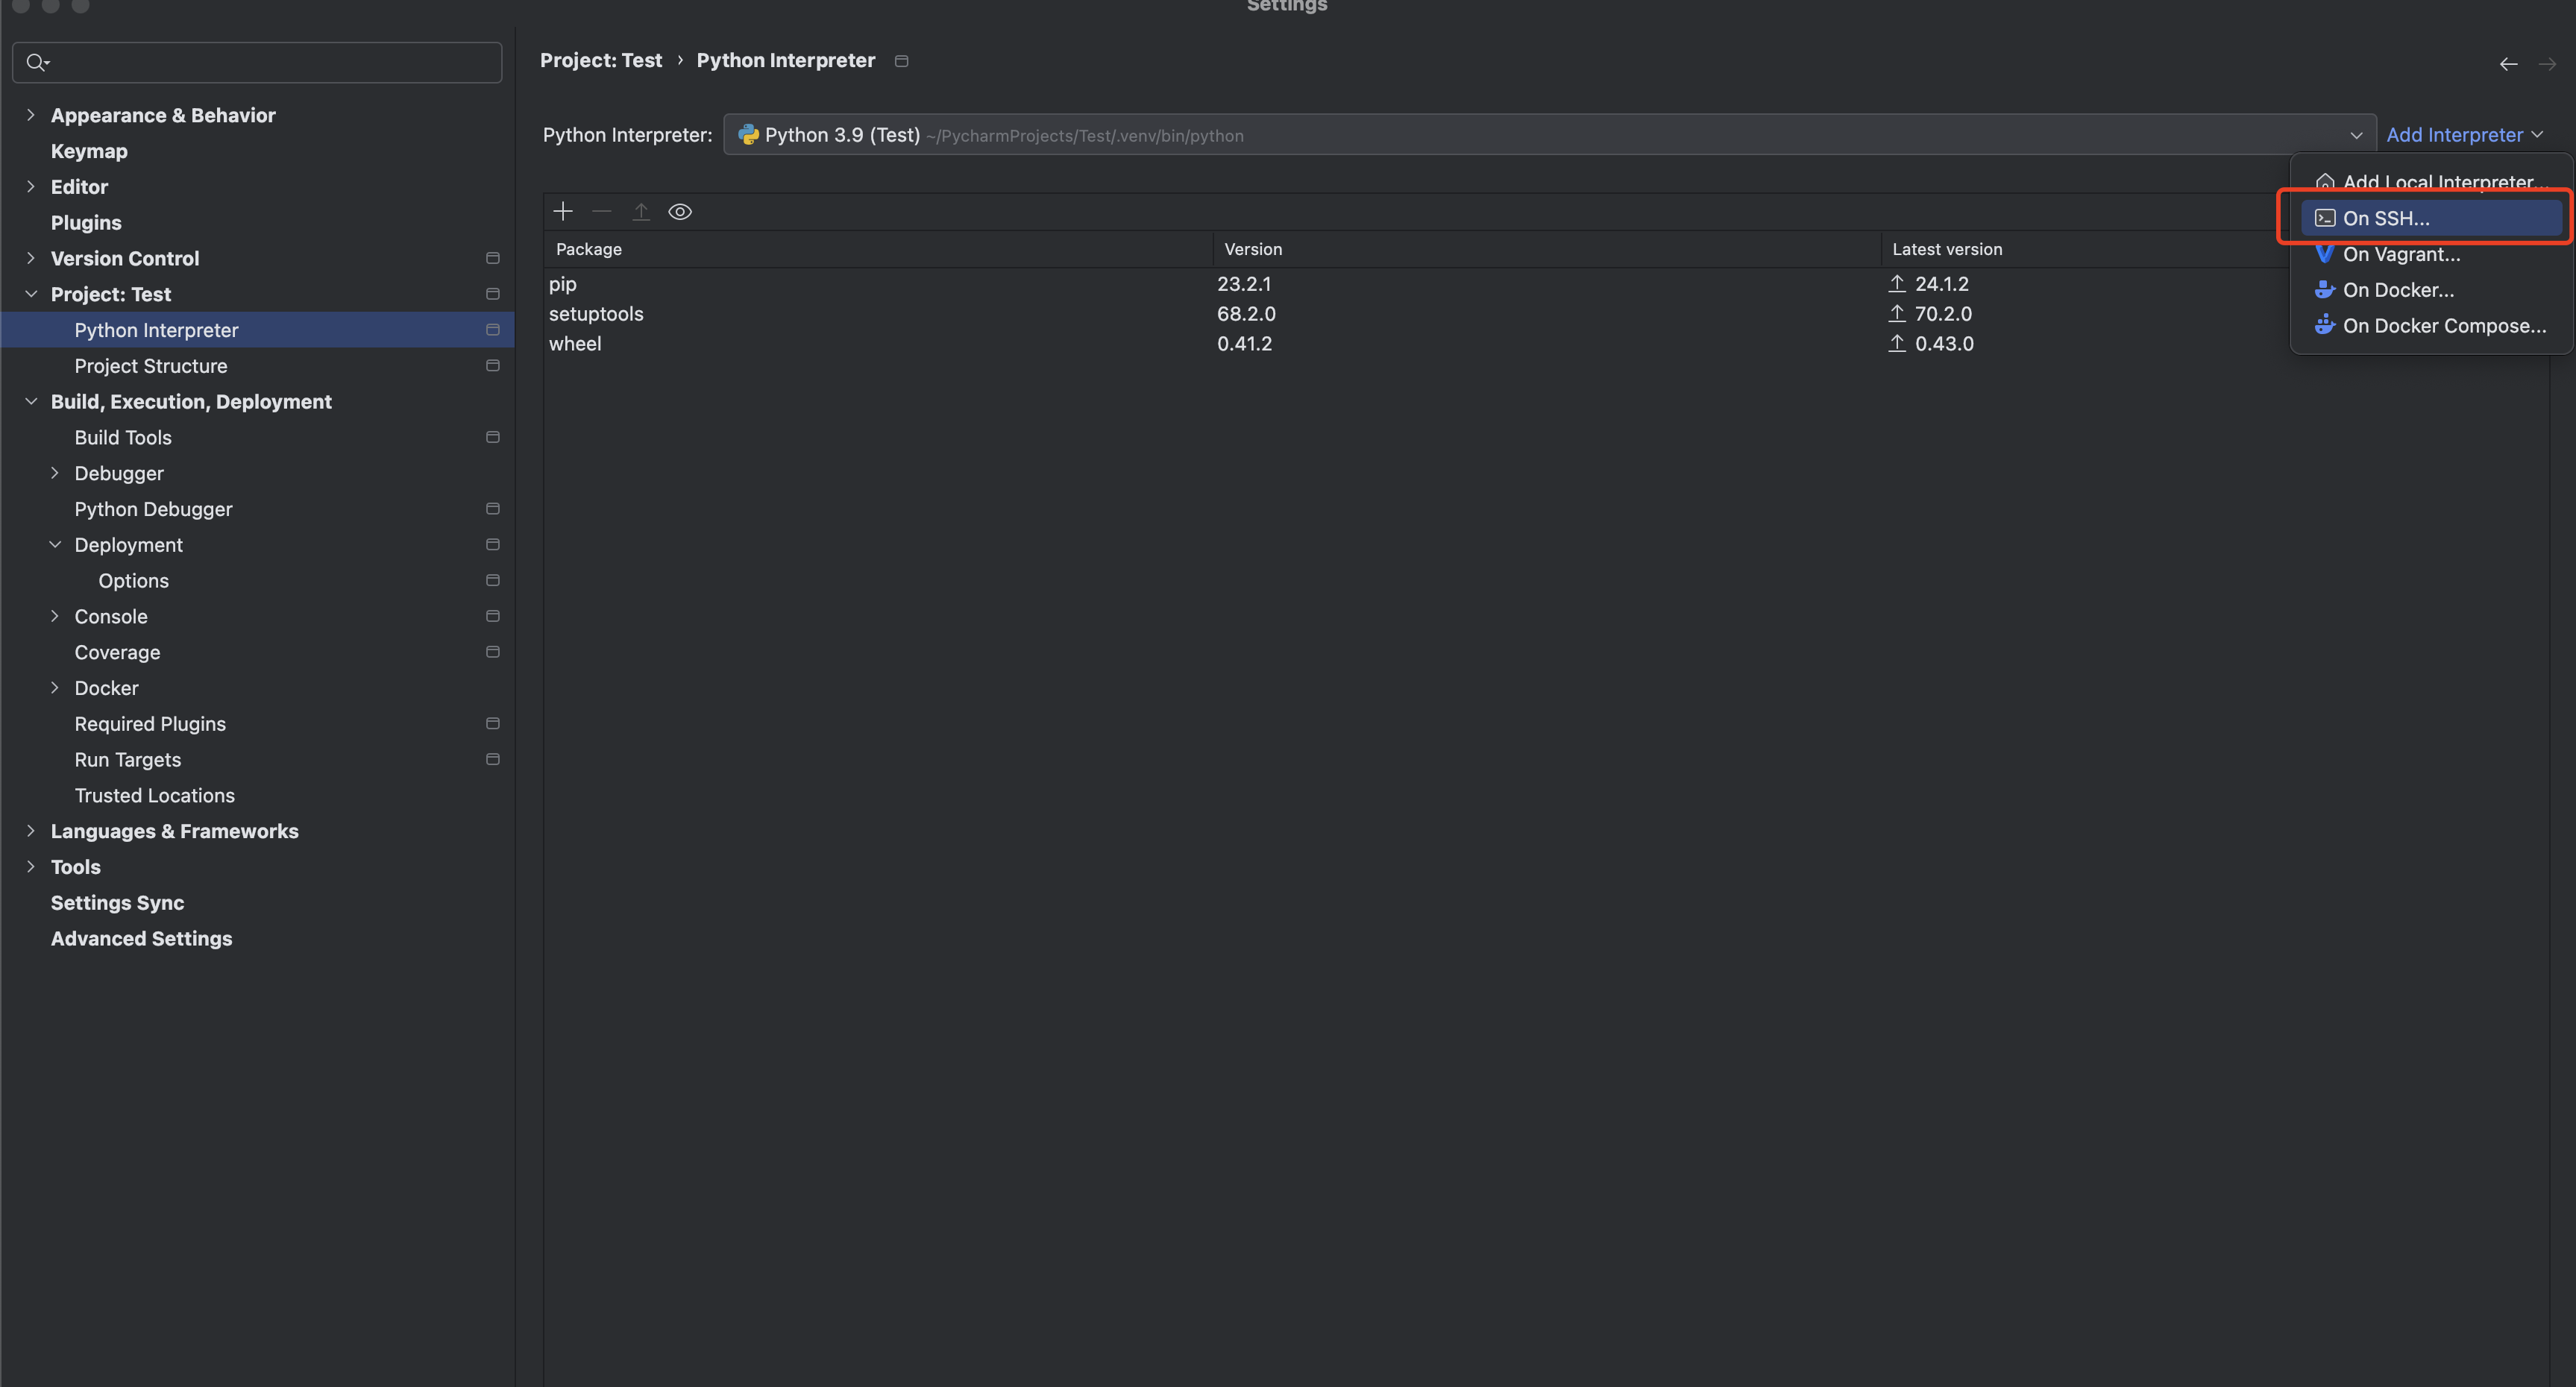Open Project Structure settings page
Viewport: 2576px width, 1387px height.
point(151,366)
